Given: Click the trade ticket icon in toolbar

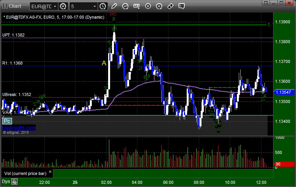Looking at the screenshot, I should 170,6.
